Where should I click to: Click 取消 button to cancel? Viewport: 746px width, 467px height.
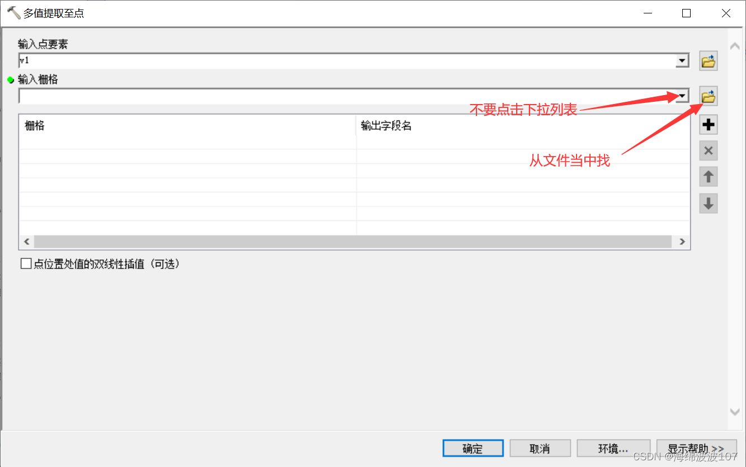540,449
